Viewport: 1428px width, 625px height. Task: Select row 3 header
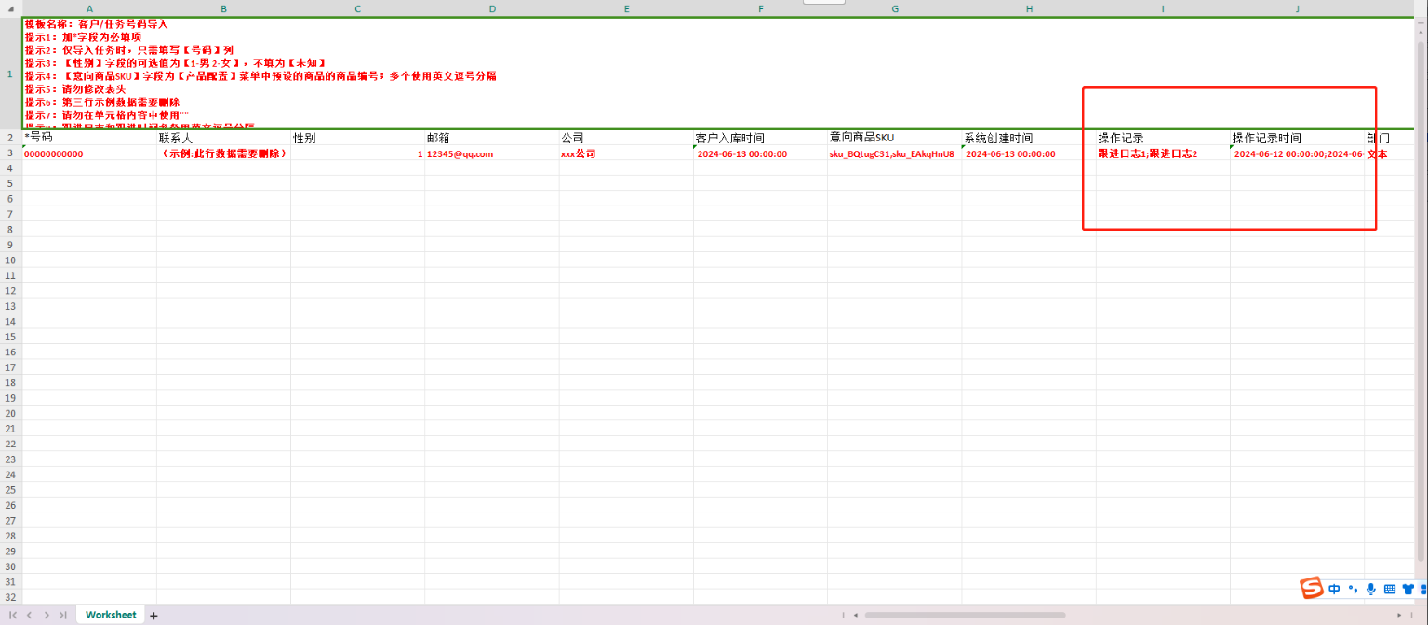10,153
